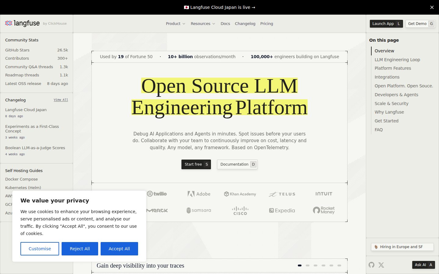This screenshot has height=274, width=439.
Task: Click the Cisco customer logo
Action: (240, 211)
